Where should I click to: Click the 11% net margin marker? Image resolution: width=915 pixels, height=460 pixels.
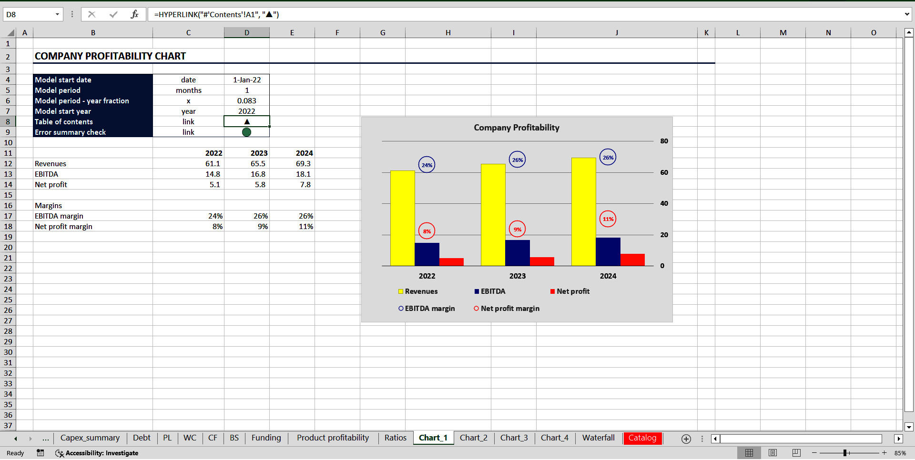point(608,219)
